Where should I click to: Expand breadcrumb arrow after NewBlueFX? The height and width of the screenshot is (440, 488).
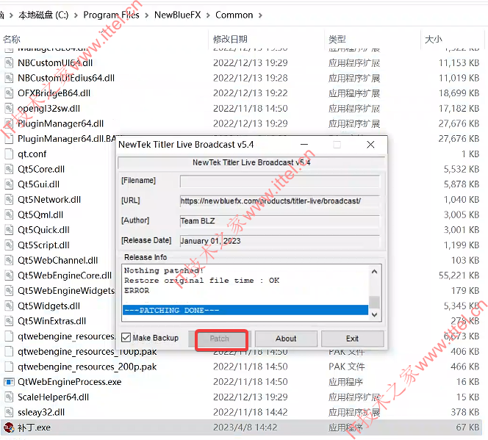click(x=208, y=15)
